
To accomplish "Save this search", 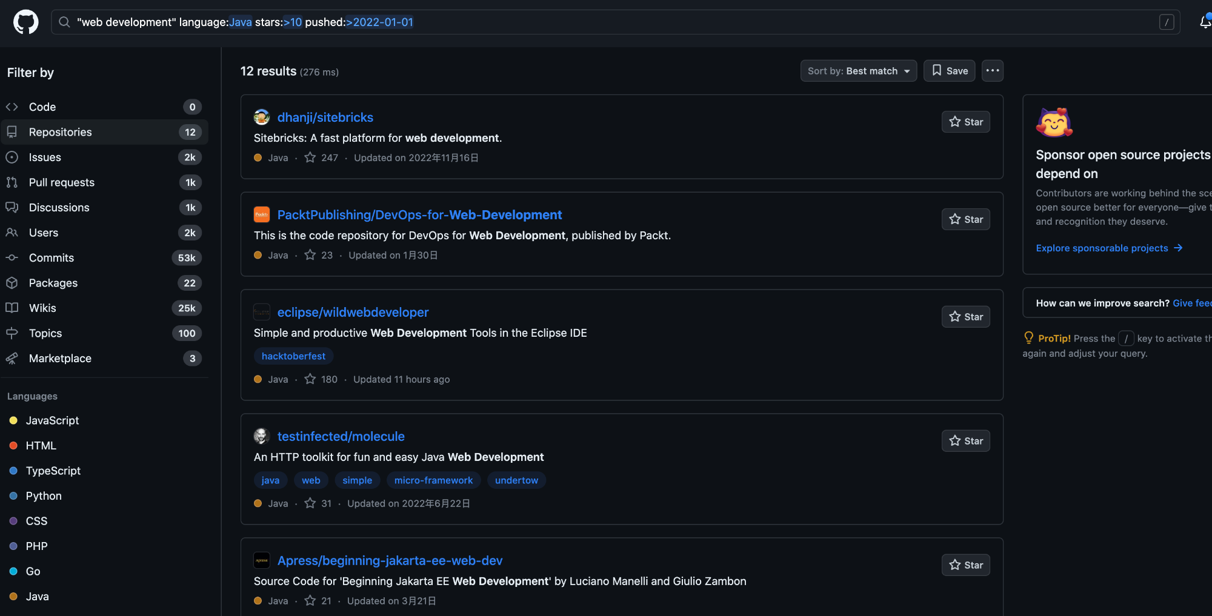I will (950, 71).
